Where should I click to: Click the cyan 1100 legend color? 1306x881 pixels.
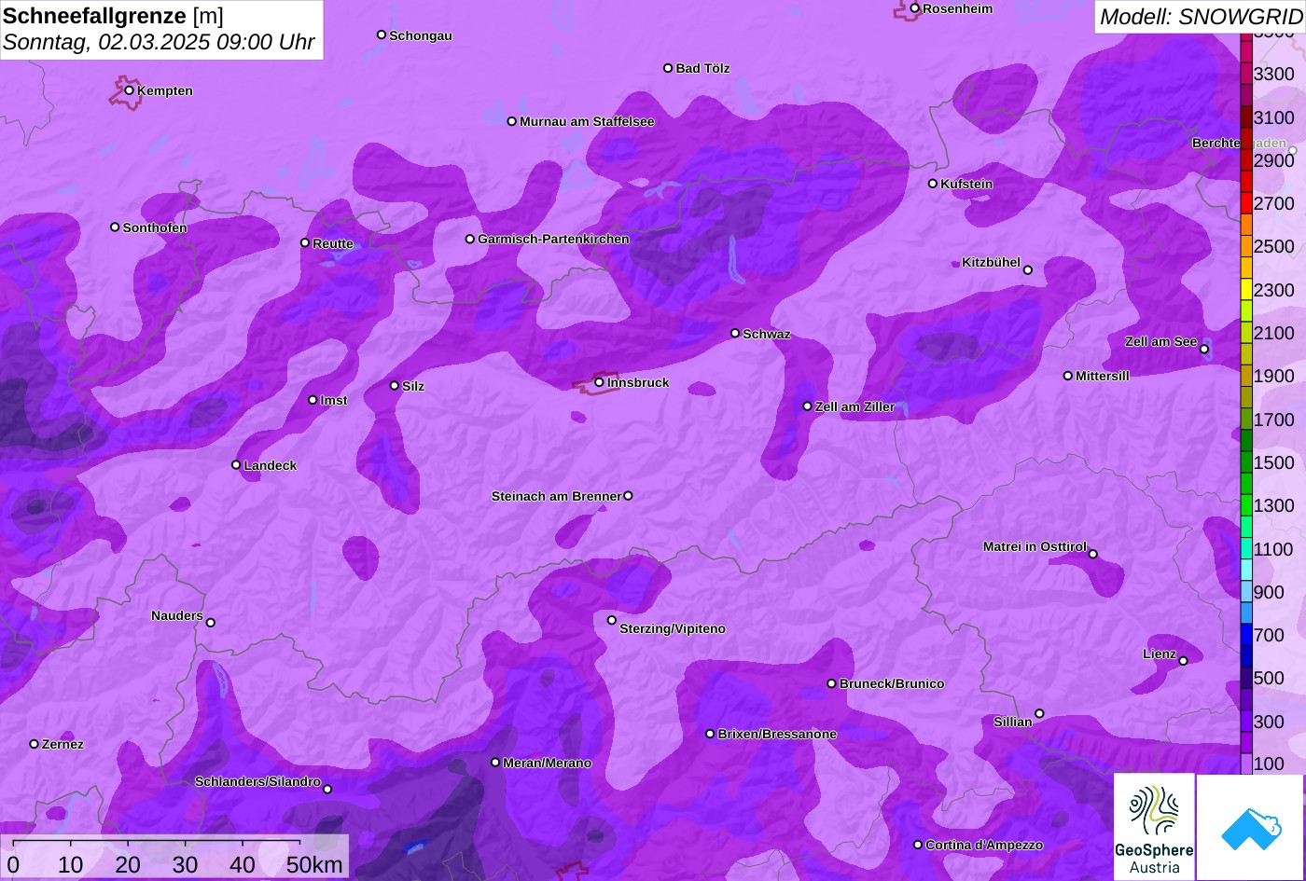click(x=1246, y=548)
